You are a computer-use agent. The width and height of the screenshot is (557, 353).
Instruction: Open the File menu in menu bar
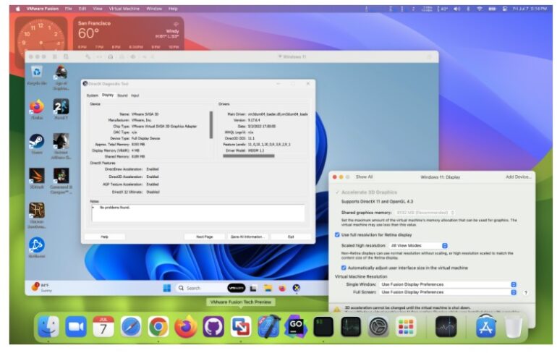point(68,9)
